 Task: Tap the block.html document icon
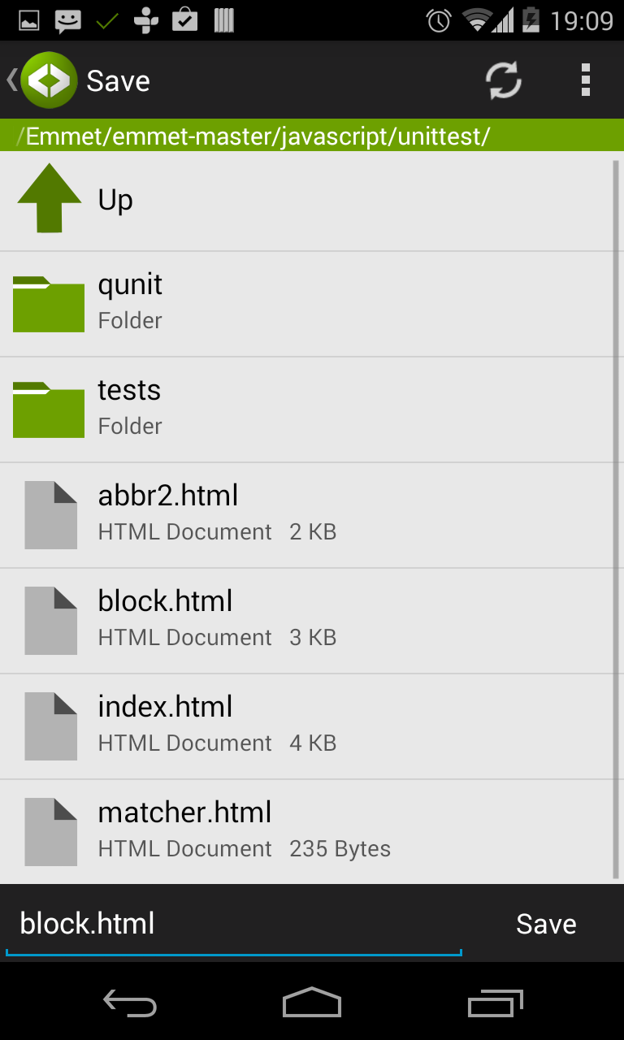(50, 621)
